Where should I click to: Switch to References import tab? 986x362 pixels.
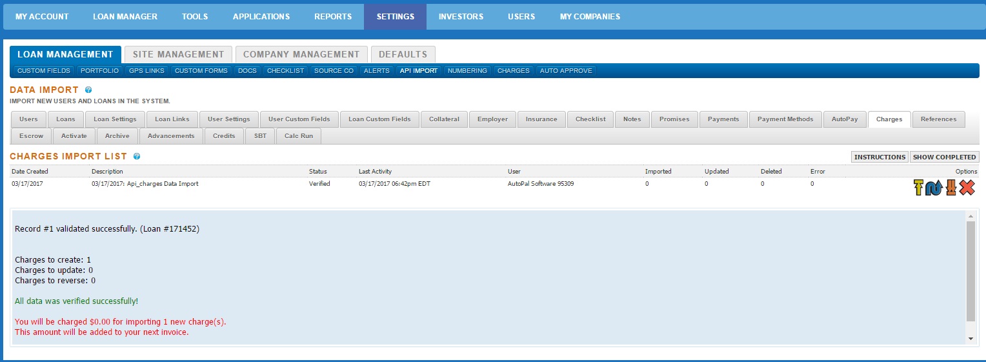(938, 119)
